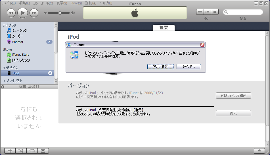Click the high volume speaker icon
Screen dimensions: 270x155
[73, 13]
